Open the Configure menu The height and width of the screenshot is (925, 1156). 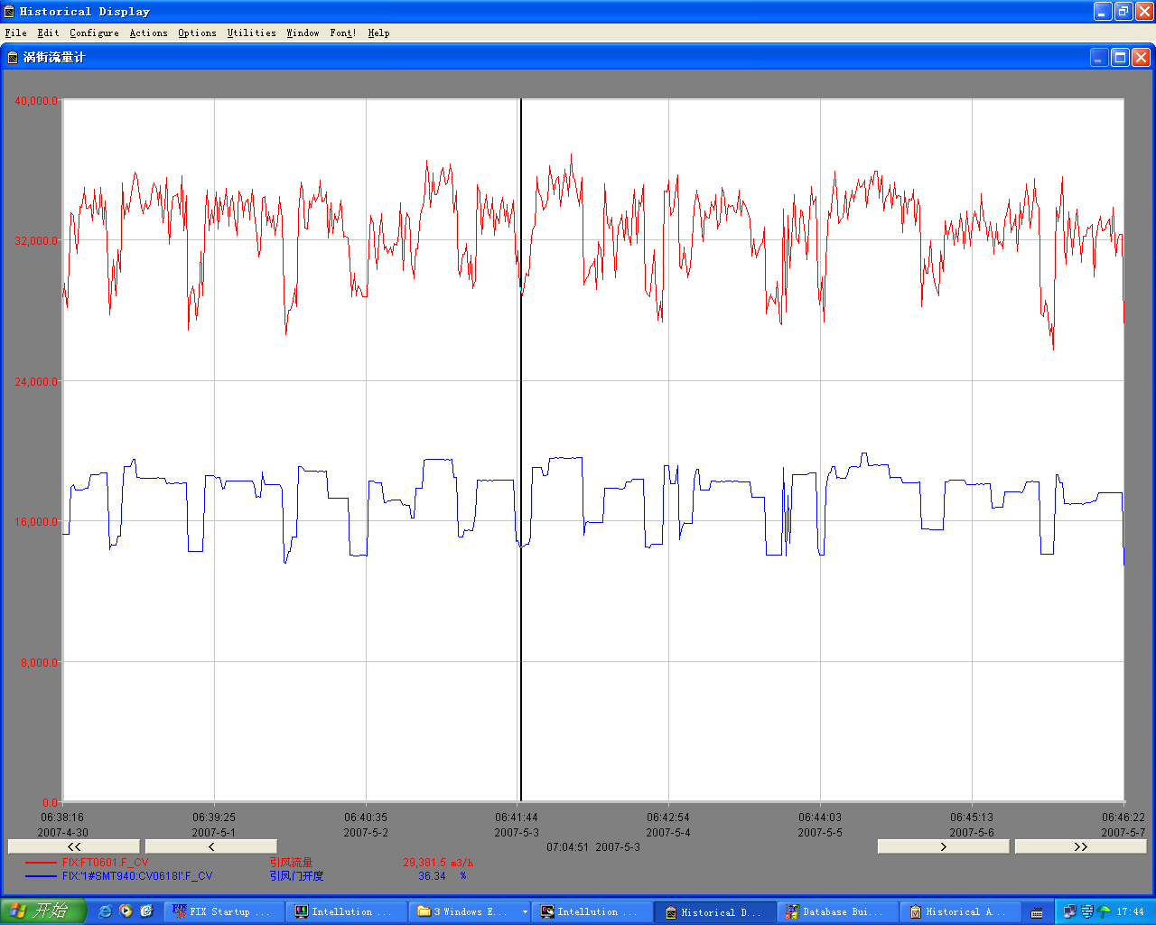pyautogui.click(x=94, y=33)
